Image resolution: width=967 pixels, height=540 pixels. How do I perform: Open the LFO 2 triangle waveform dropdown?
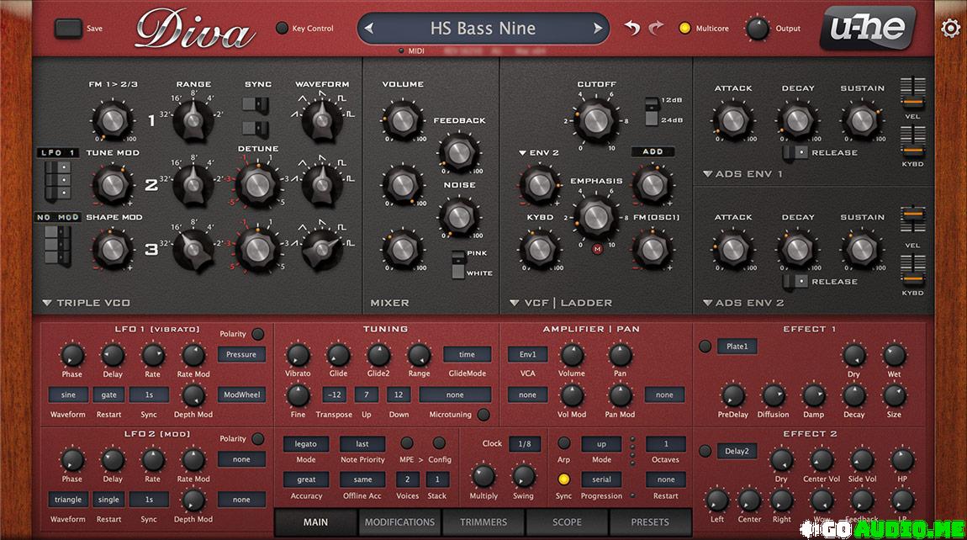coord(68,500)
